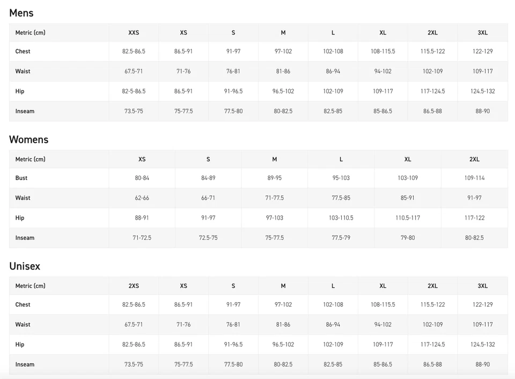
Task: Click Unisex Chest value for size 2XL
Action: point(432,305)
